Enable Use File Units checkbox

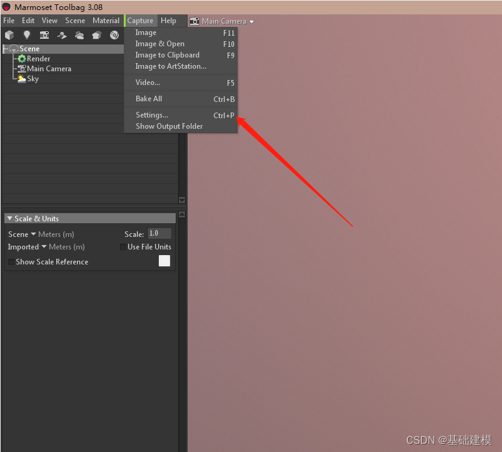[123, 247]
